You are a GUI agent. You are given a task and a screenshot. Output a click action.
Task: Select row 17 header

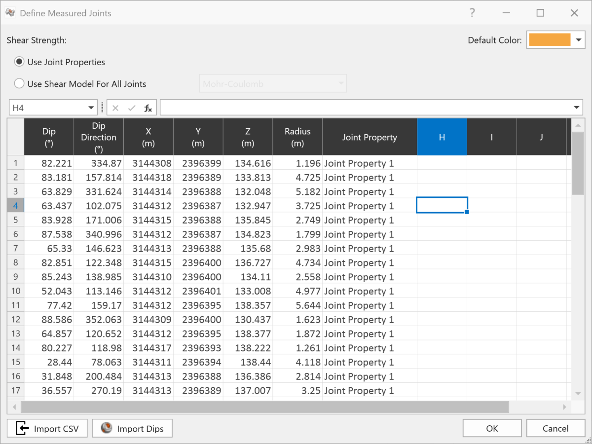point(16,391)
